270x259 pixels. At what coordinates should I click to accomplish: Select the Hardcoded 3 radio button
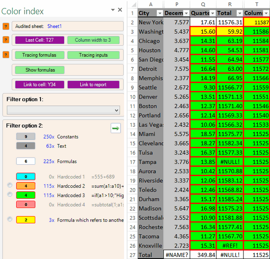pos(10,194)
